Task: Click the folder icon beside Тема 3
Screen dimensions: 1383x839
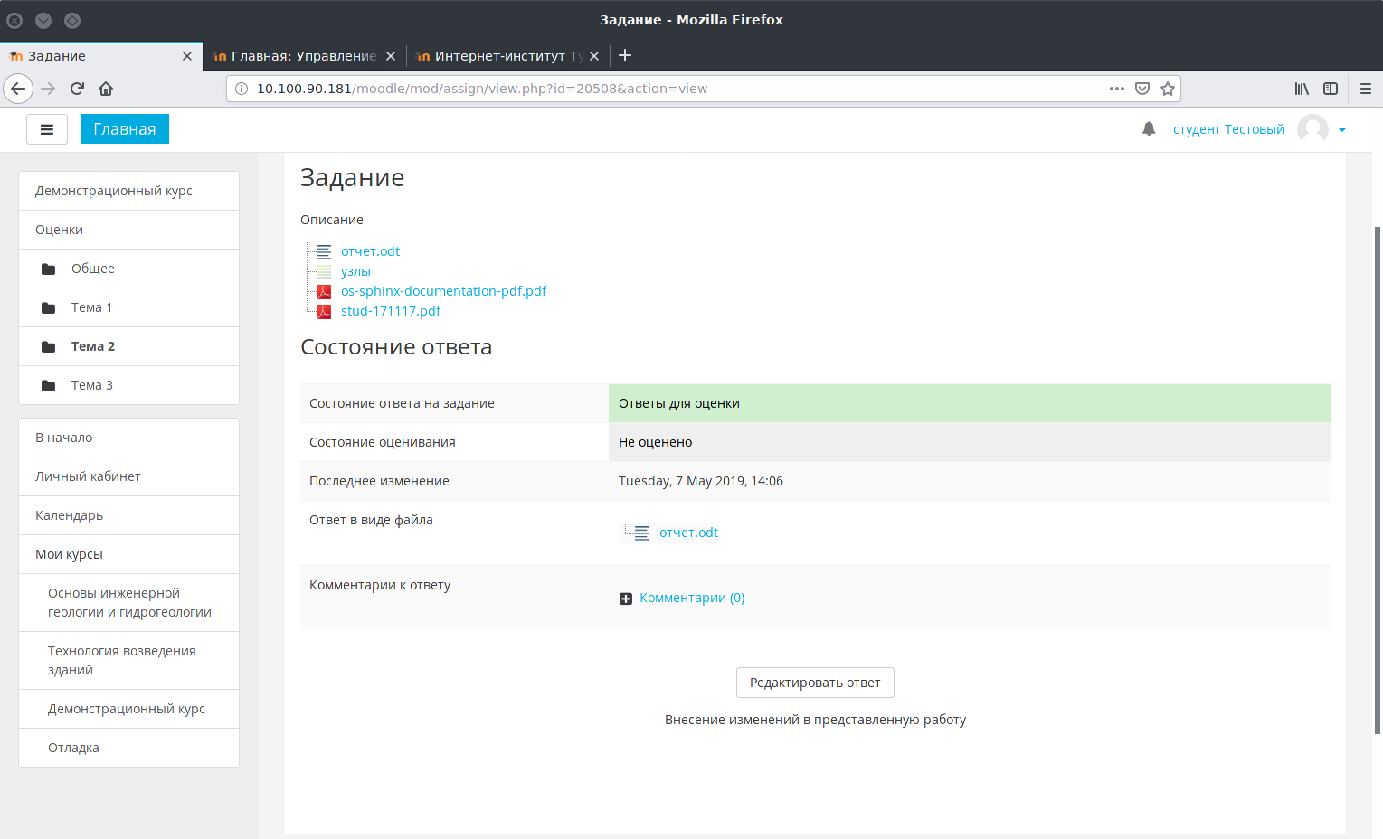Action: click(49, 385)
